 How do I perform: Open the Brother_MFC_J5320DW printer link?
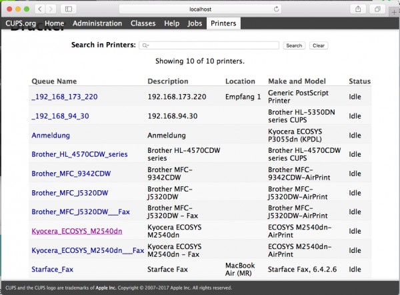click(70, 193)
